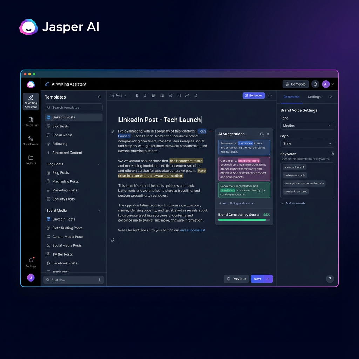Viewport: 359px width, 359px height.
Task: Click the Previous button
Action: (236, 279)
